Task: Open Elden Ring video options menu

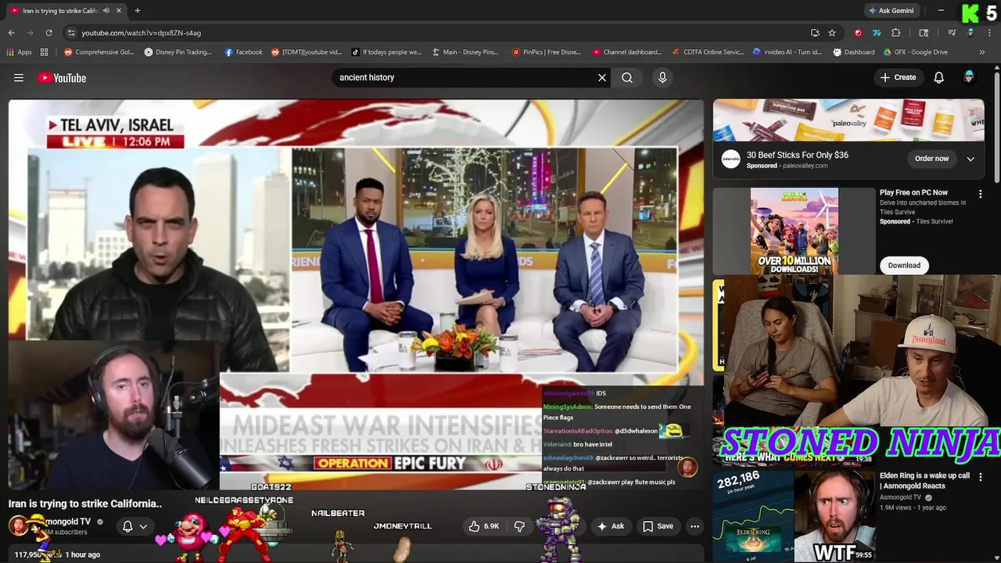Action: point(981,476)
